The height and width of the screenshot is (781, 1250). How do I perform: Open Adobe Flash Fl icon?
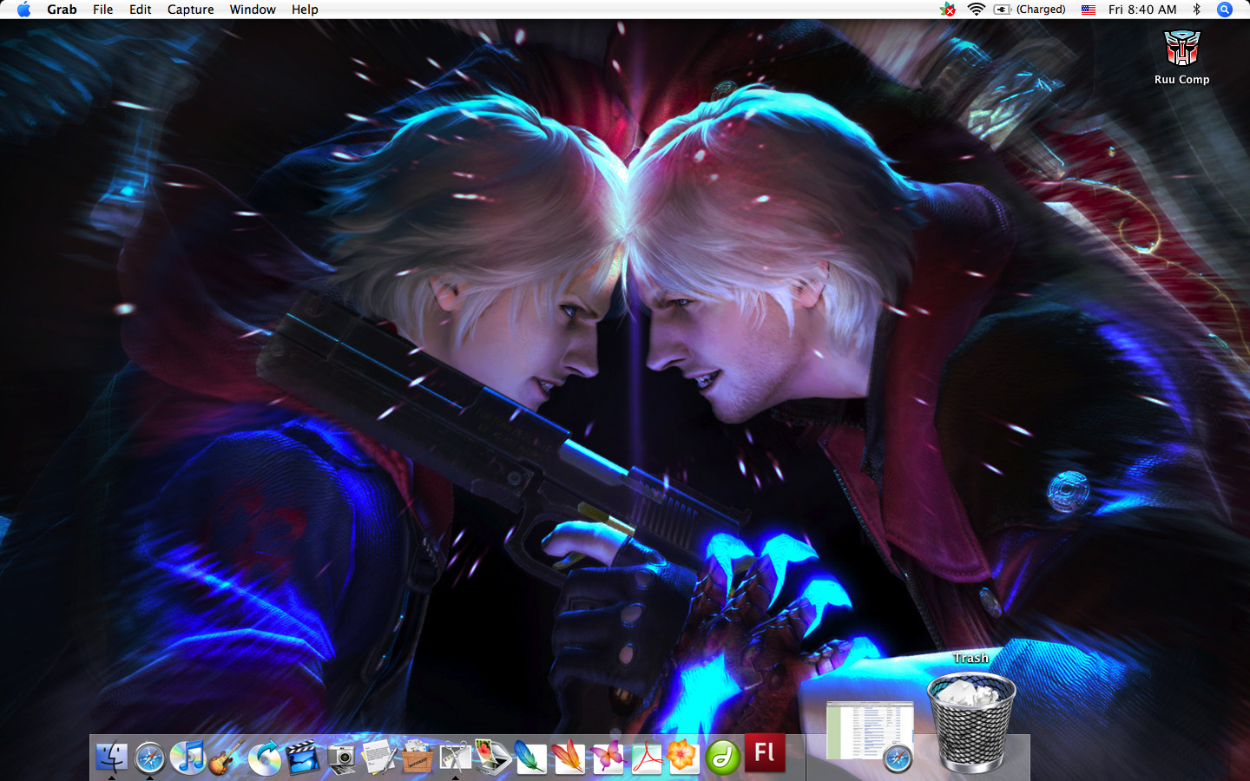point(765,752)
